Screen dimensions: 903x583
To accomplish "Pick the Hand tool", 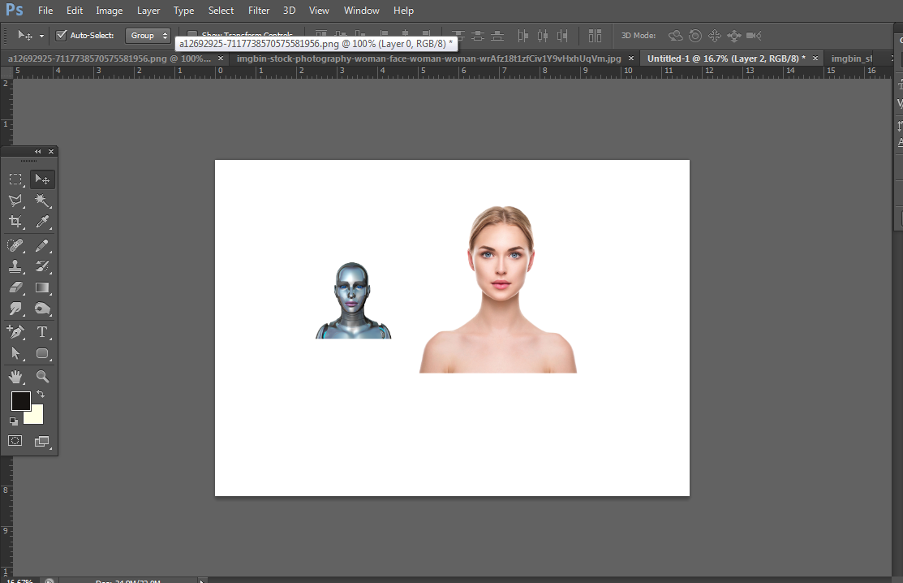I will point(15,377).
